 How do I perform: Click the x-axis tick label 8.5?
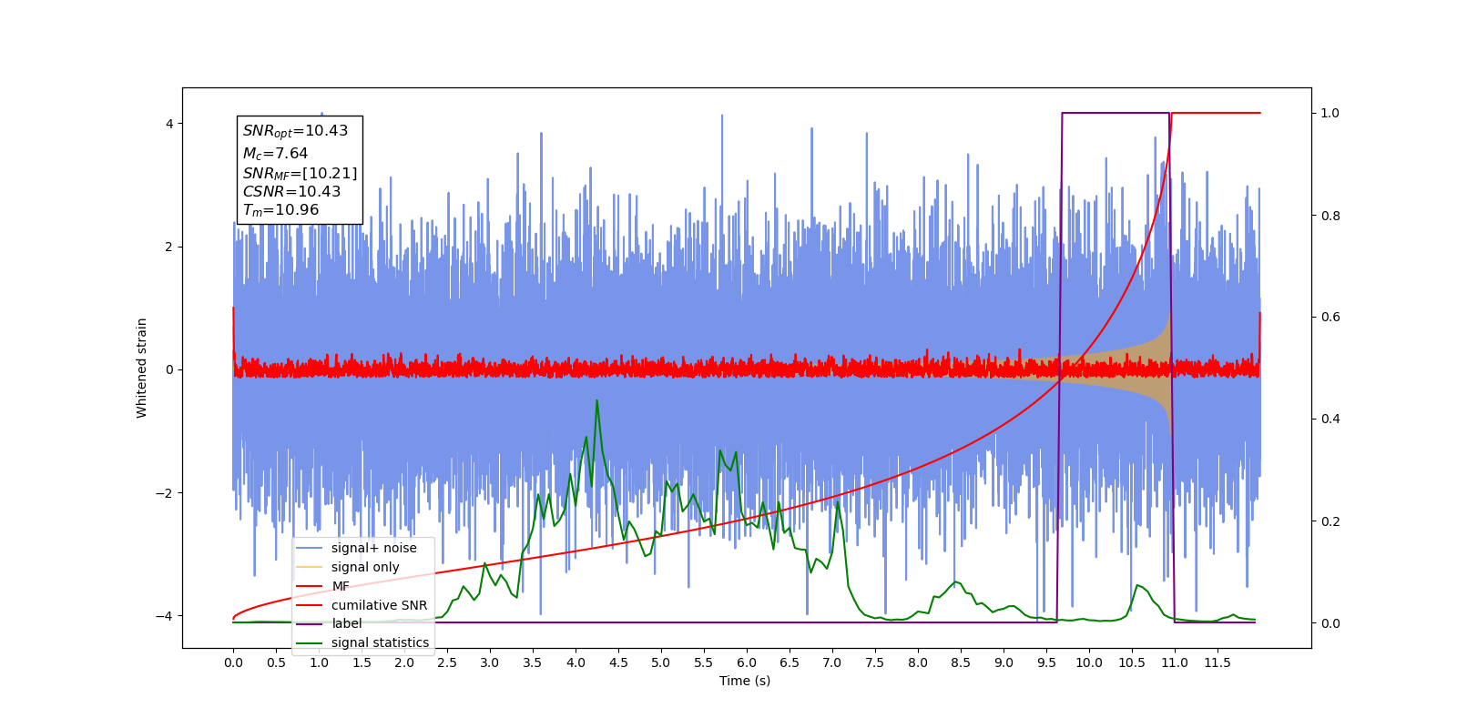tap(961, 662)
